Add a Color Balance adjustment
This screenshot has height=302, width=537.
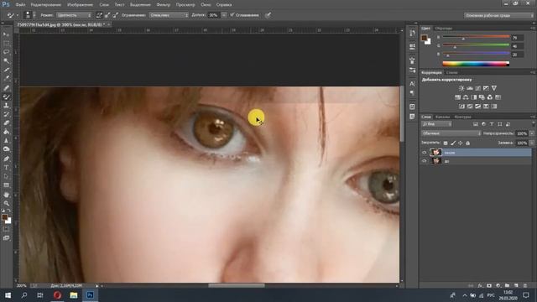466,97
